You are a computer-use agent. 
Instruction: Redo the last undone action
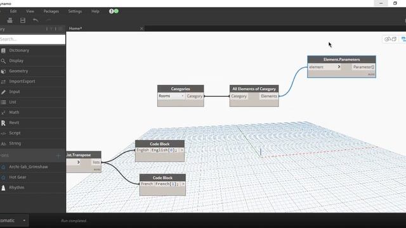48,20
